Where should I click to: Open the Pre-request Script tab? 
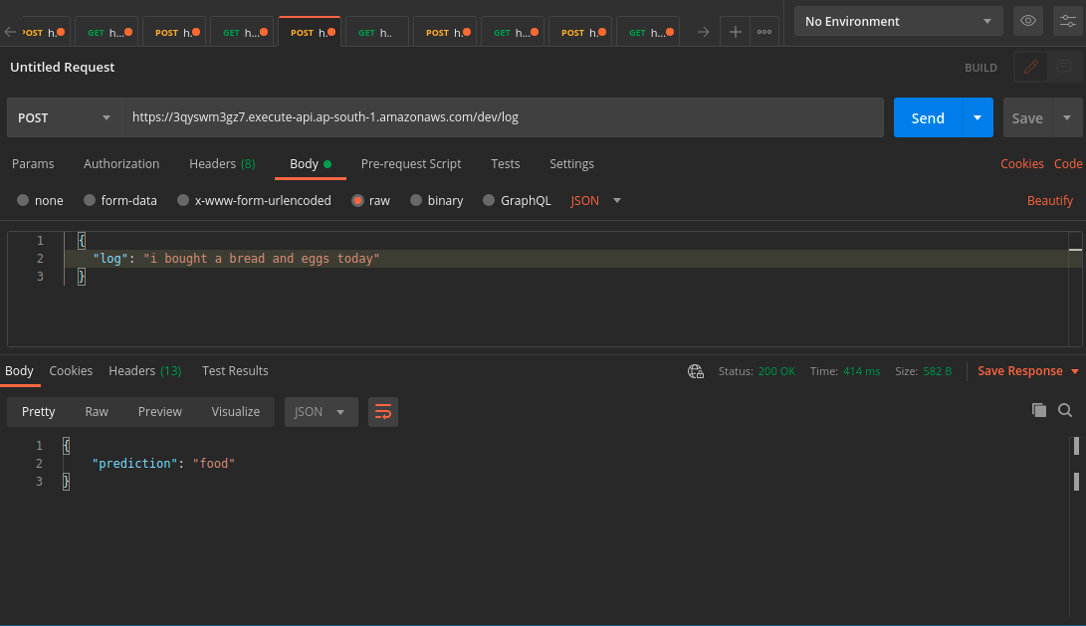coord(411,163)
